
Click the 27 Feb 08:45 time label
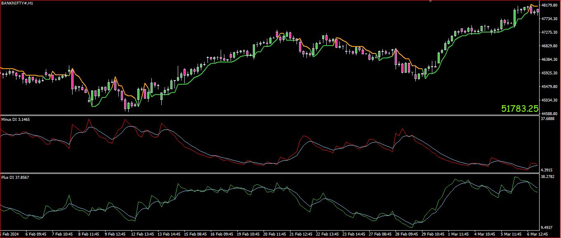[x=380, y=235]
